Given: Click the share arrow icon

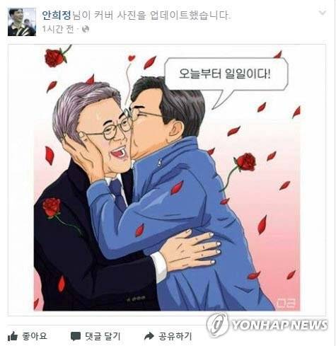Looking at the screenshot, I should [149, 336].
